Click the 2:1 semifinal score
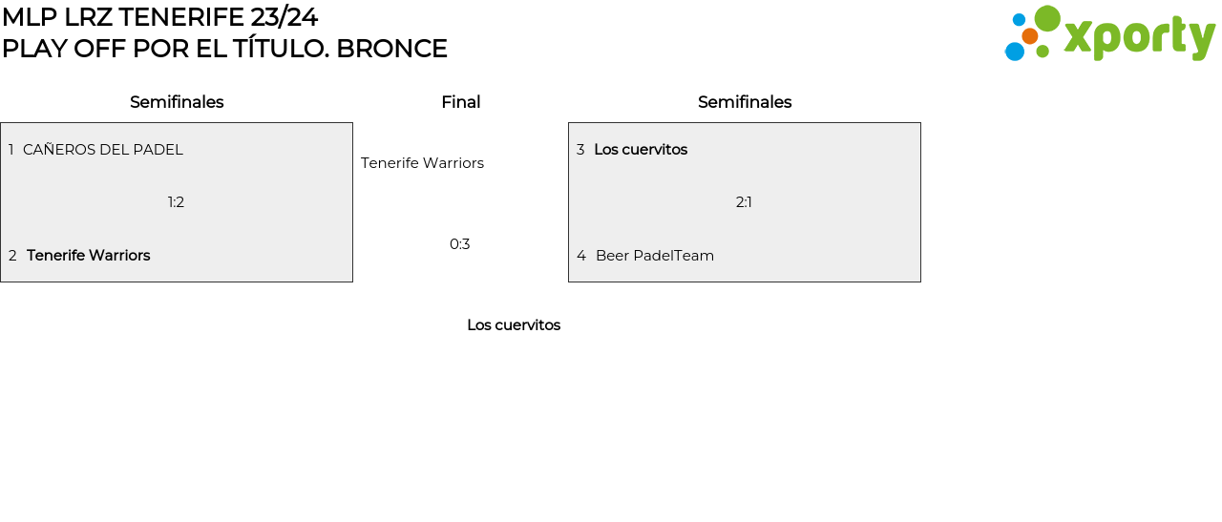The image size is (1222, 522). pos(744,202)
